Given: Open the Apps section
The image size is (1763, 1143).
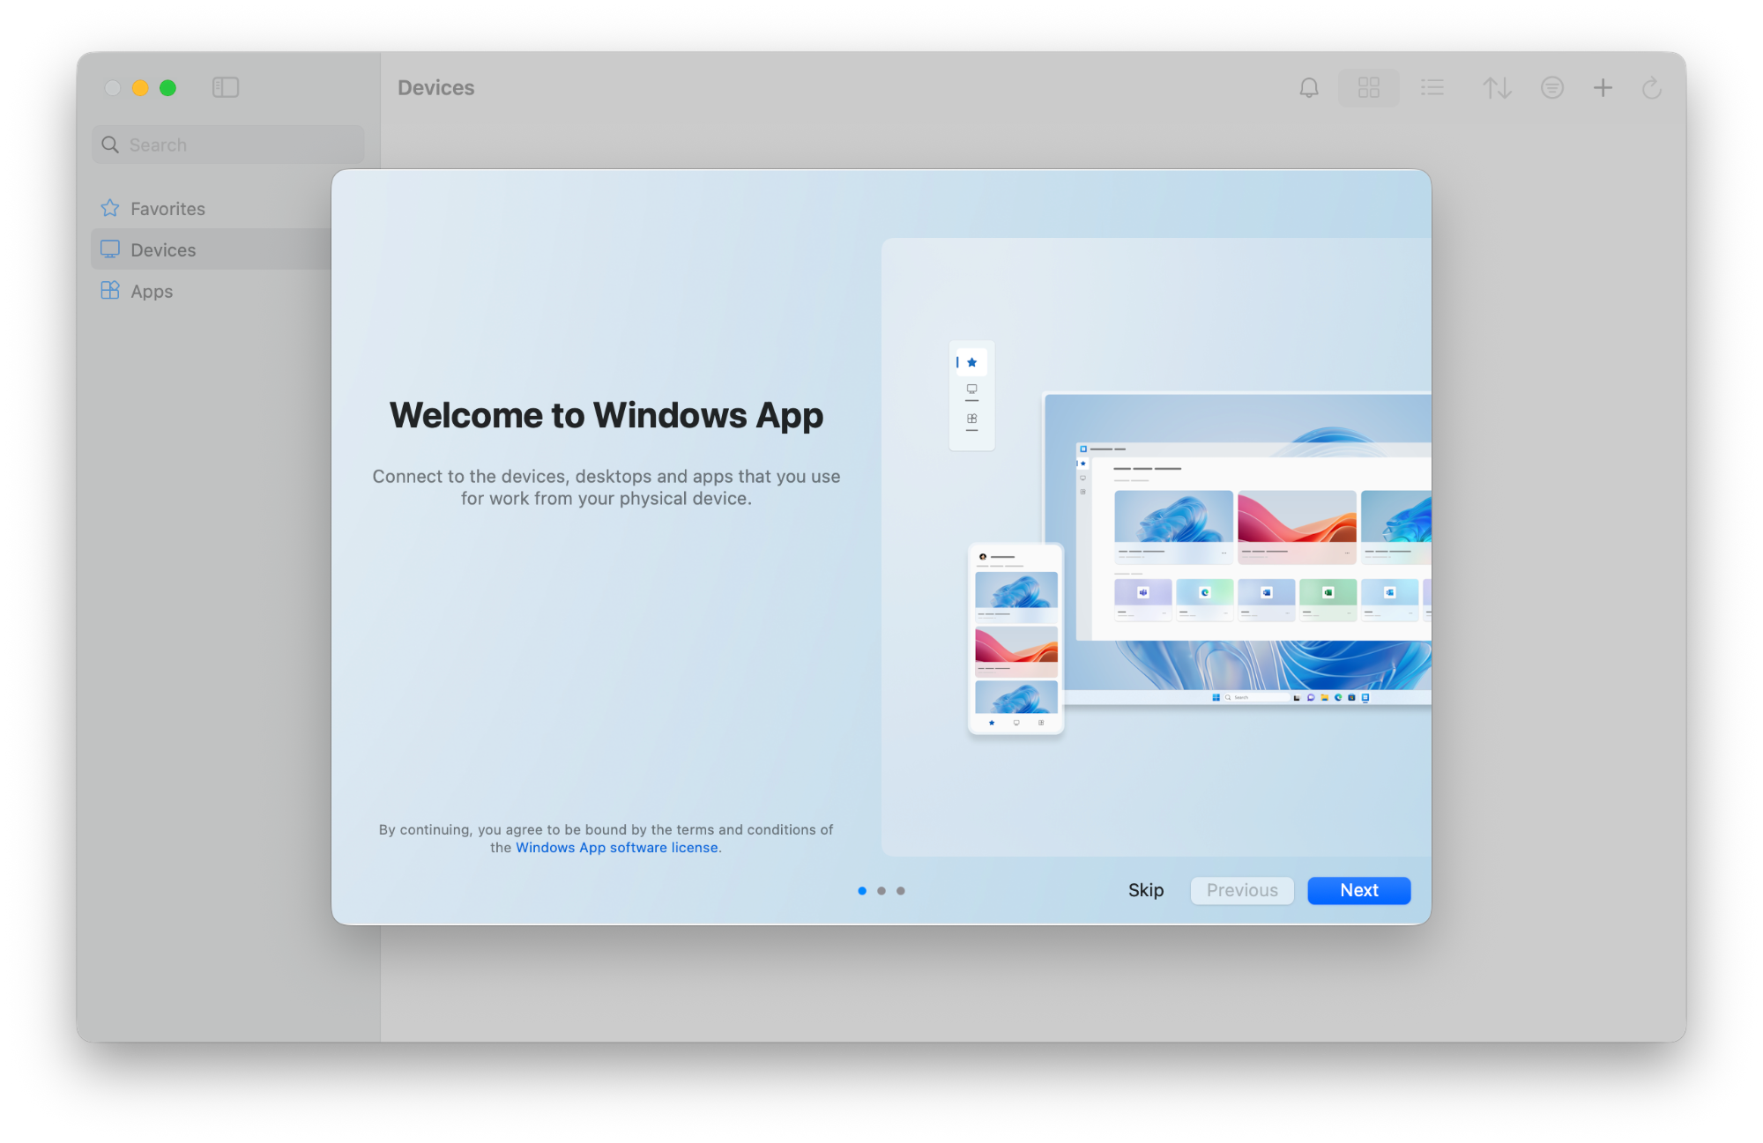Looking at the screenshot, I should (x=152, y=292).
